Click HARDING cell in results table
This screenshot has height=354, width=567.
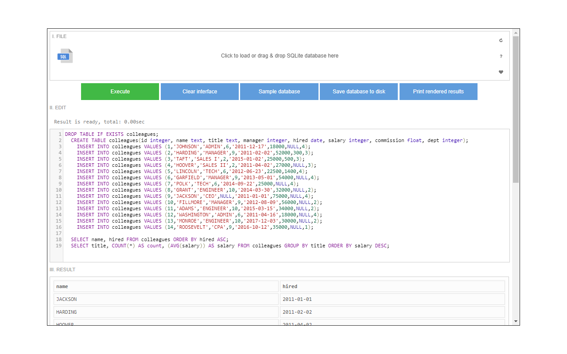(x=166, y=312)
